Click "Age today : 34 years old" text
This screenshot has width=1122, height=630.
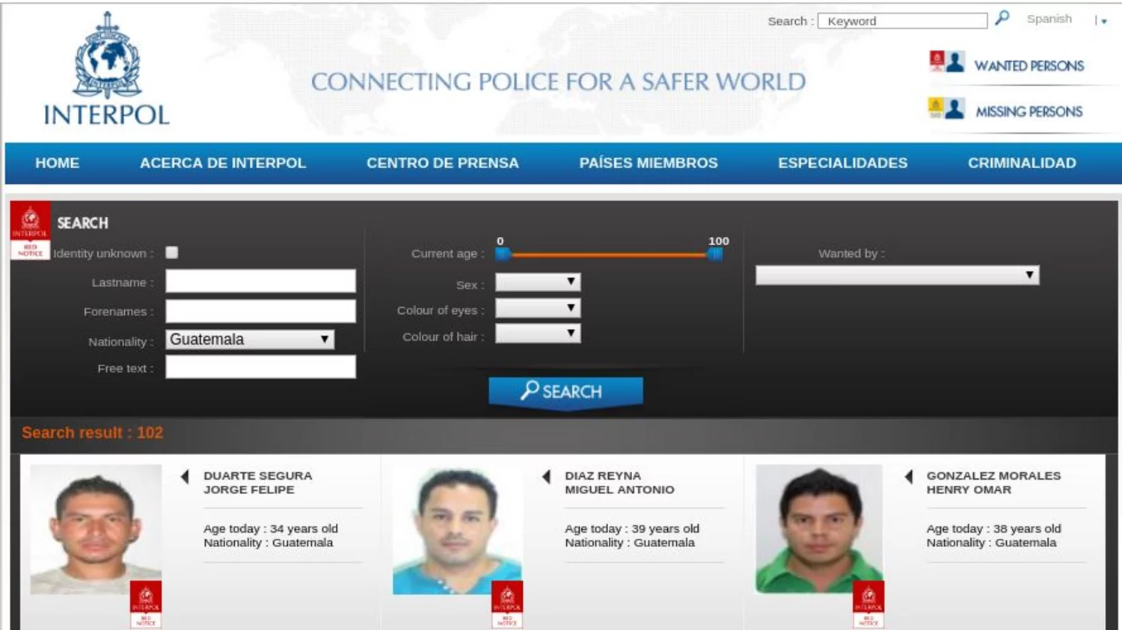pos(271,528)
